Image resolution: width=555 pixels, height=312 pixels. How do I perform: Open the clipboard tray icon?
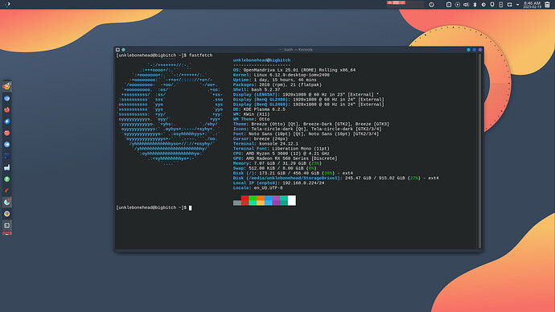tap(449, 5)
